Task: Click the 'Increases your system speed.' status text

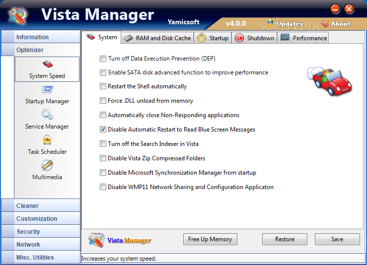Action: point(119,259)
